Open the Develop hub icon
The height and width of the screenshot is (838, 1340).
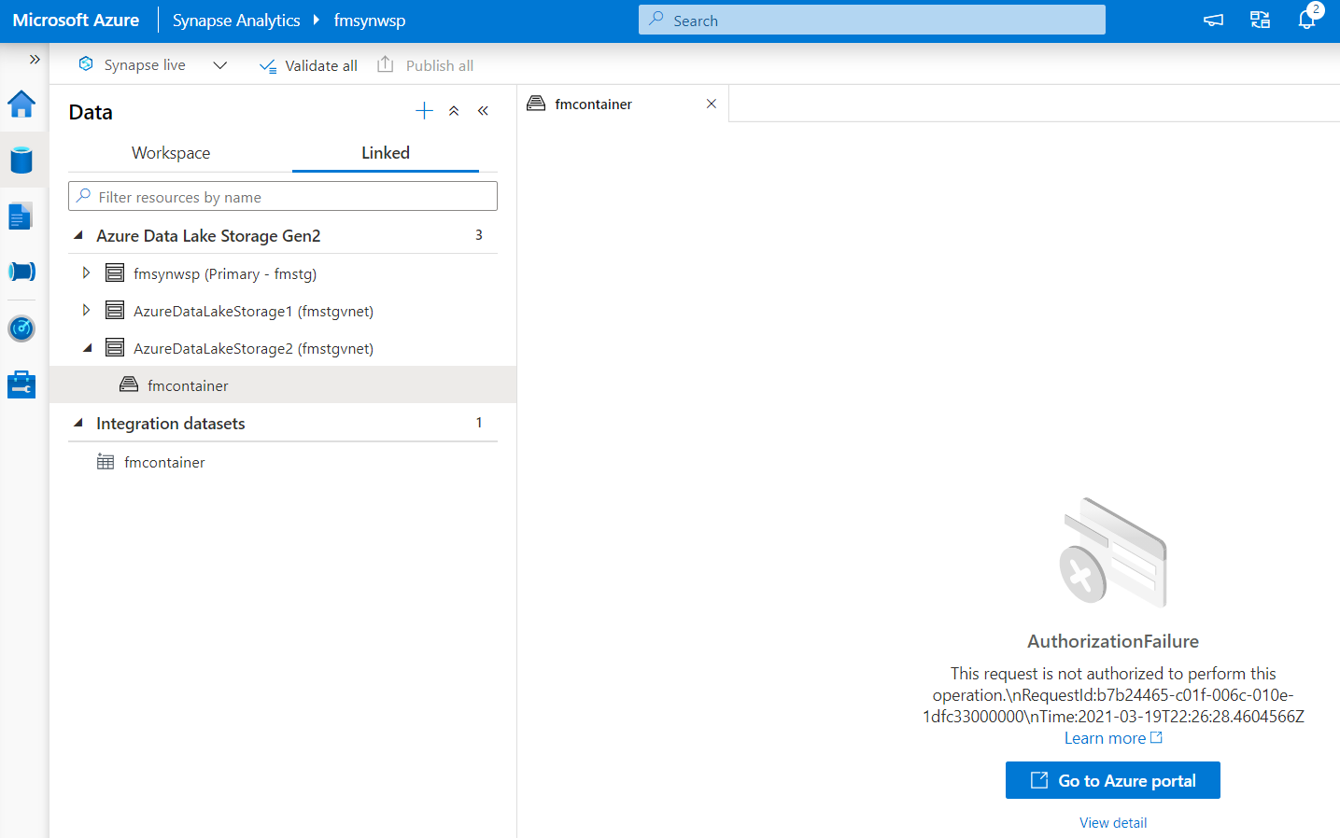pos(21,216)
